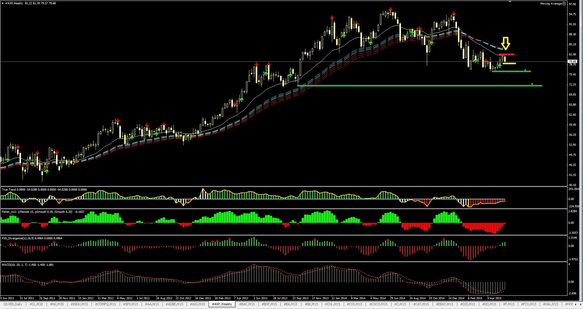This screenshot has width=583, height=309.
Task: Open the #ADBE,M15 chart tab
Action: [174, 304]
